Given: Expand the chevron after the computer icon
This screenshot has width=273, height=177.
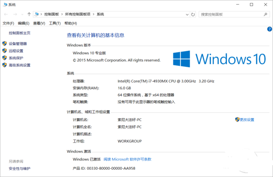Looking at the screenshot, I should pos(41,14).
